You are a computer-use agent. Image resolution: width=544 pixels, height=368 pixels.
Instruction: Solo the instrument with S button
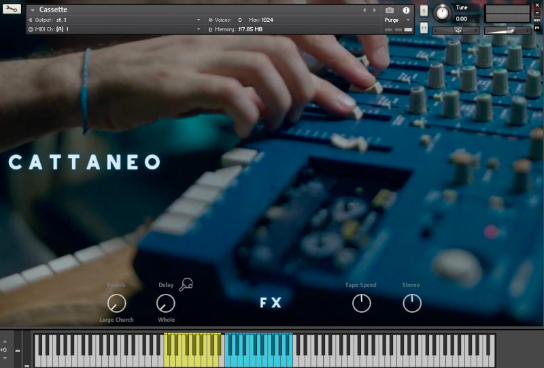coord(424,10)
